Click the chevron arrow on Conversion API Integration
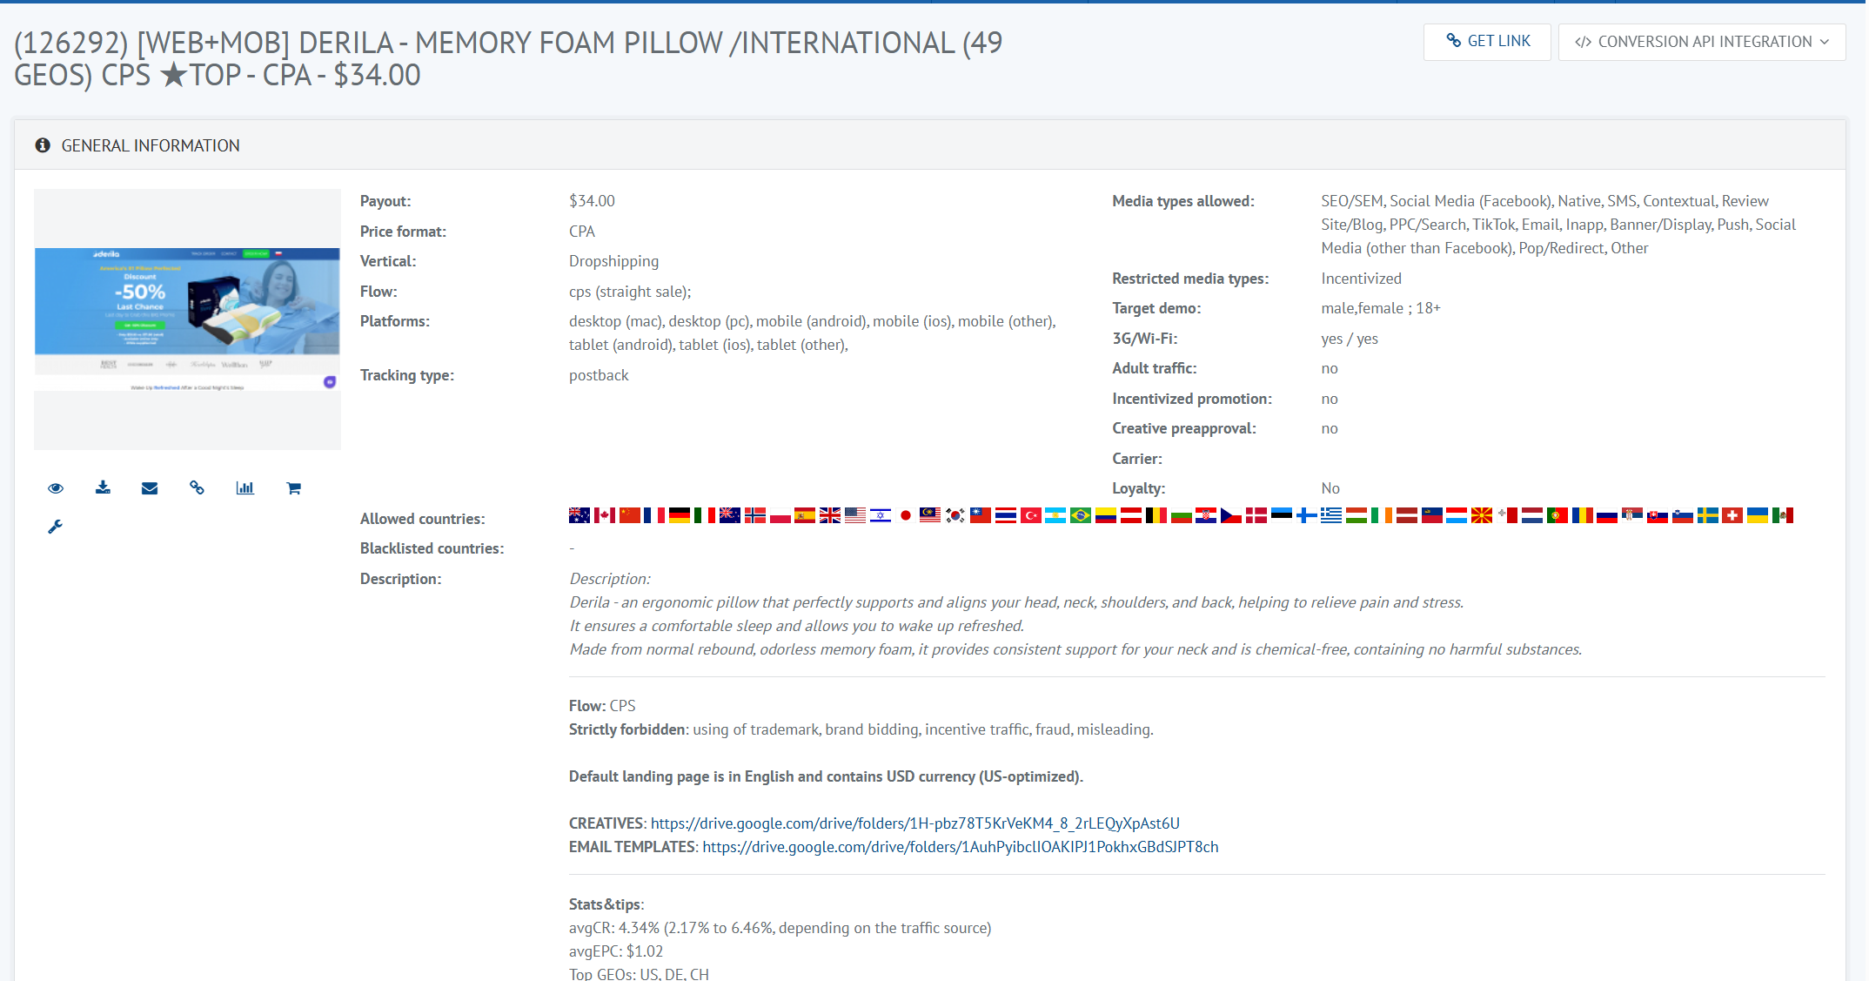The height and width of the screenshot is (981, 1869). click(1825, 42)
